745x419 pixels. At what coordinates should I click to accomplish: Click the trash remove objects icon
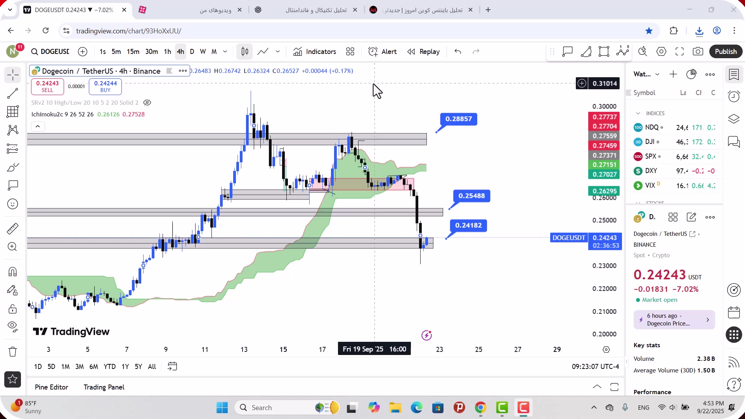(x=13, y=351)
